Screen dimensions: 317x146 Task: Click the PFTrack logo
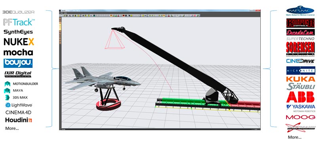(x=19, y=22)
